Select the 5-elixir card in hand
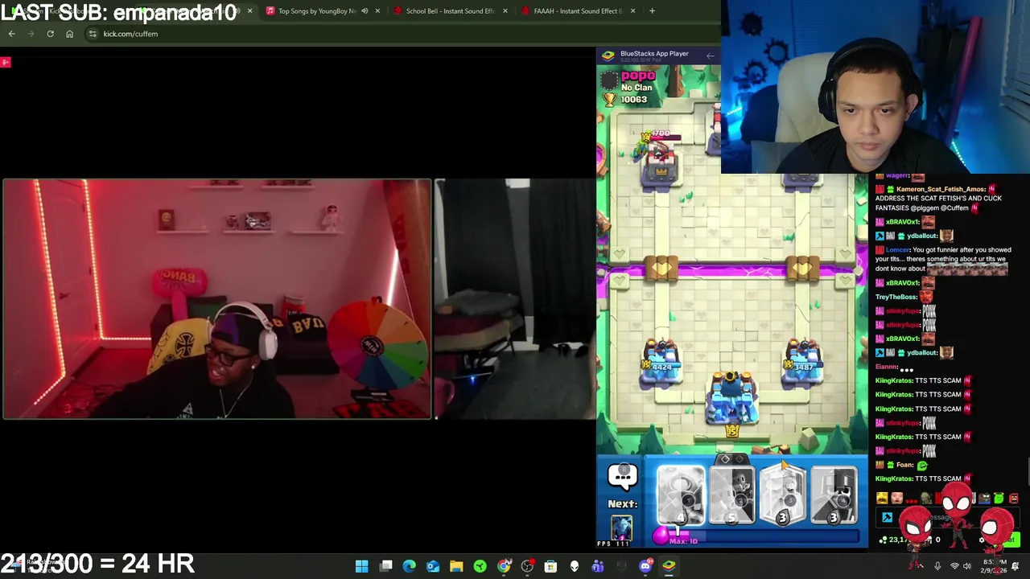 (x=731, y=495)
